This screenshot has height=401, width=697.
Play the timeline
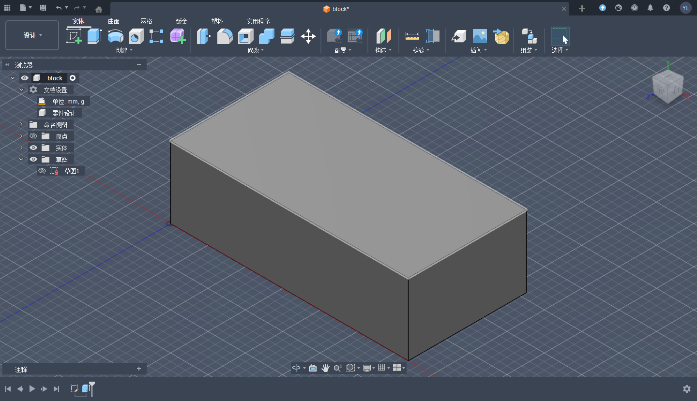coord(32,389)
